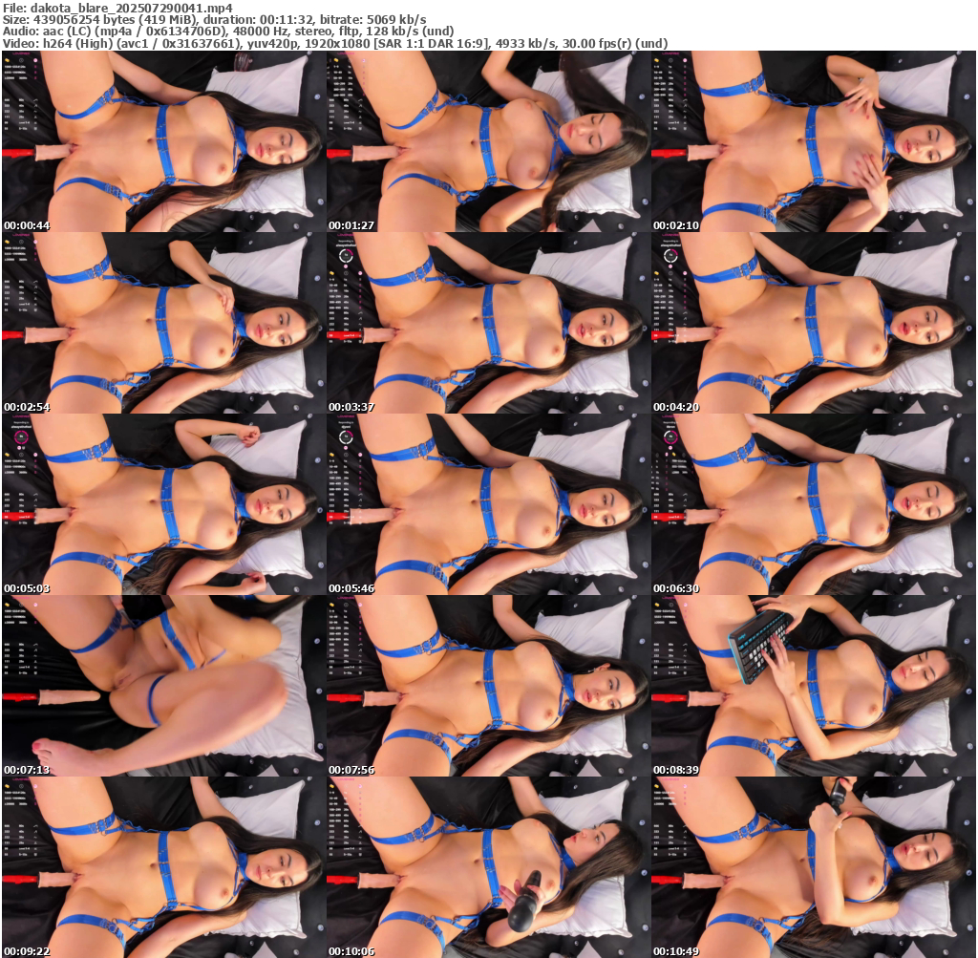Select the thumbnail frame stamped 00:10:06

pos(488,867)
